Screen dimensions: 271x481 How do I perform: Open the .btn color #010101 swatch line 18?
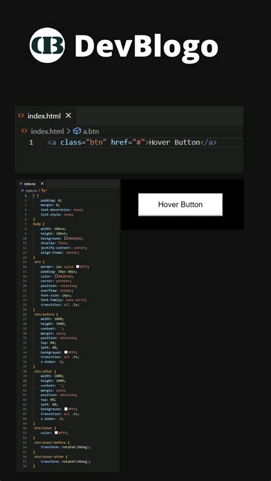tap(56, 276)
